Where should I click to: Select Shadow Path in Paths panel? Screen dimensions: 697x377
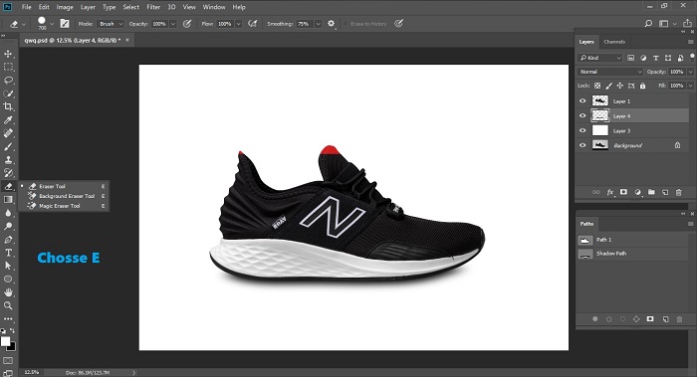[x=632, y=254]
